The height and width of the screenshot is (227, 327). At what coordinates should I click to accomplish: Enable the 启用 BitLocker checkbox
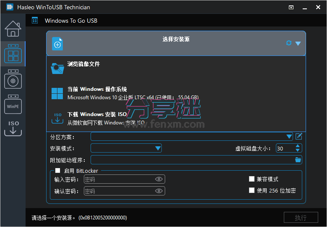coord(58,171)
